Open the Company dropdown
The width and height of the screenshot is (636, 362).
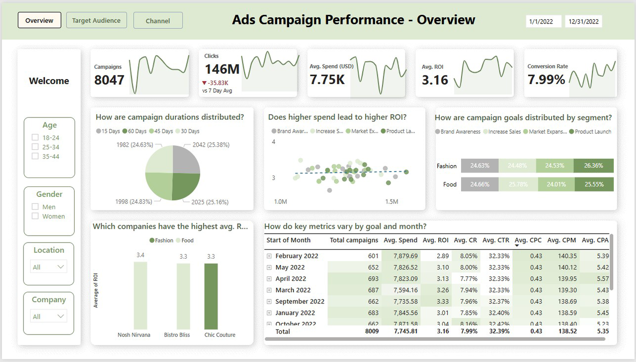49,316
